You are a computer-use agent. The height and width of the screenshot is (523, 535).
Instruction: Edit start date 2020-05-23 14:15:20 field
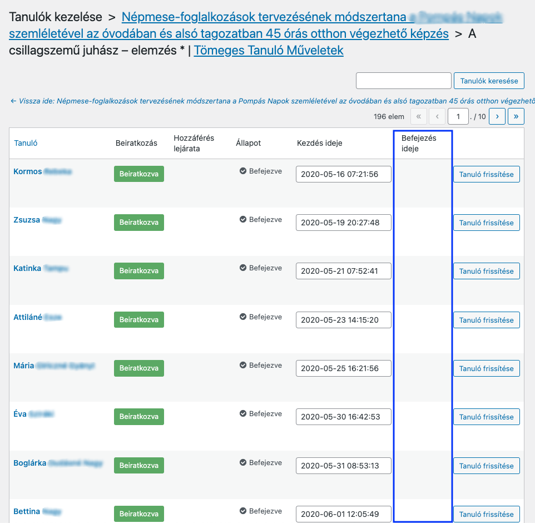click(344, 320)
